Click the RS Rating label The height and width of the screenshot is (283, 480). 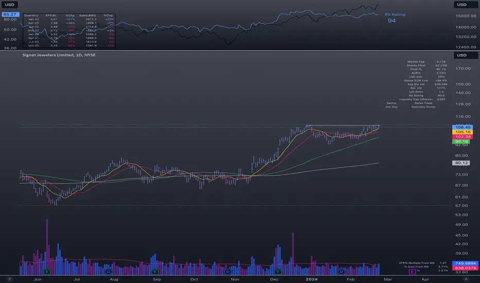pos(395,14)
